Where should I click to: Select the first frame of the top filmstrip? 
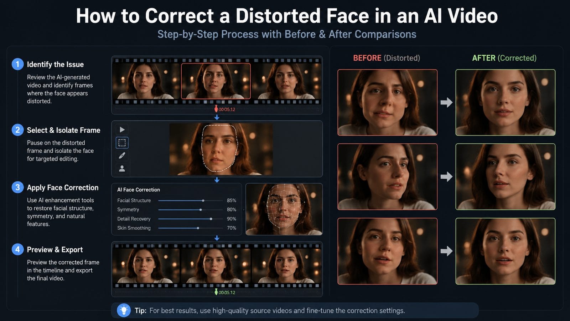pos(146,81)
